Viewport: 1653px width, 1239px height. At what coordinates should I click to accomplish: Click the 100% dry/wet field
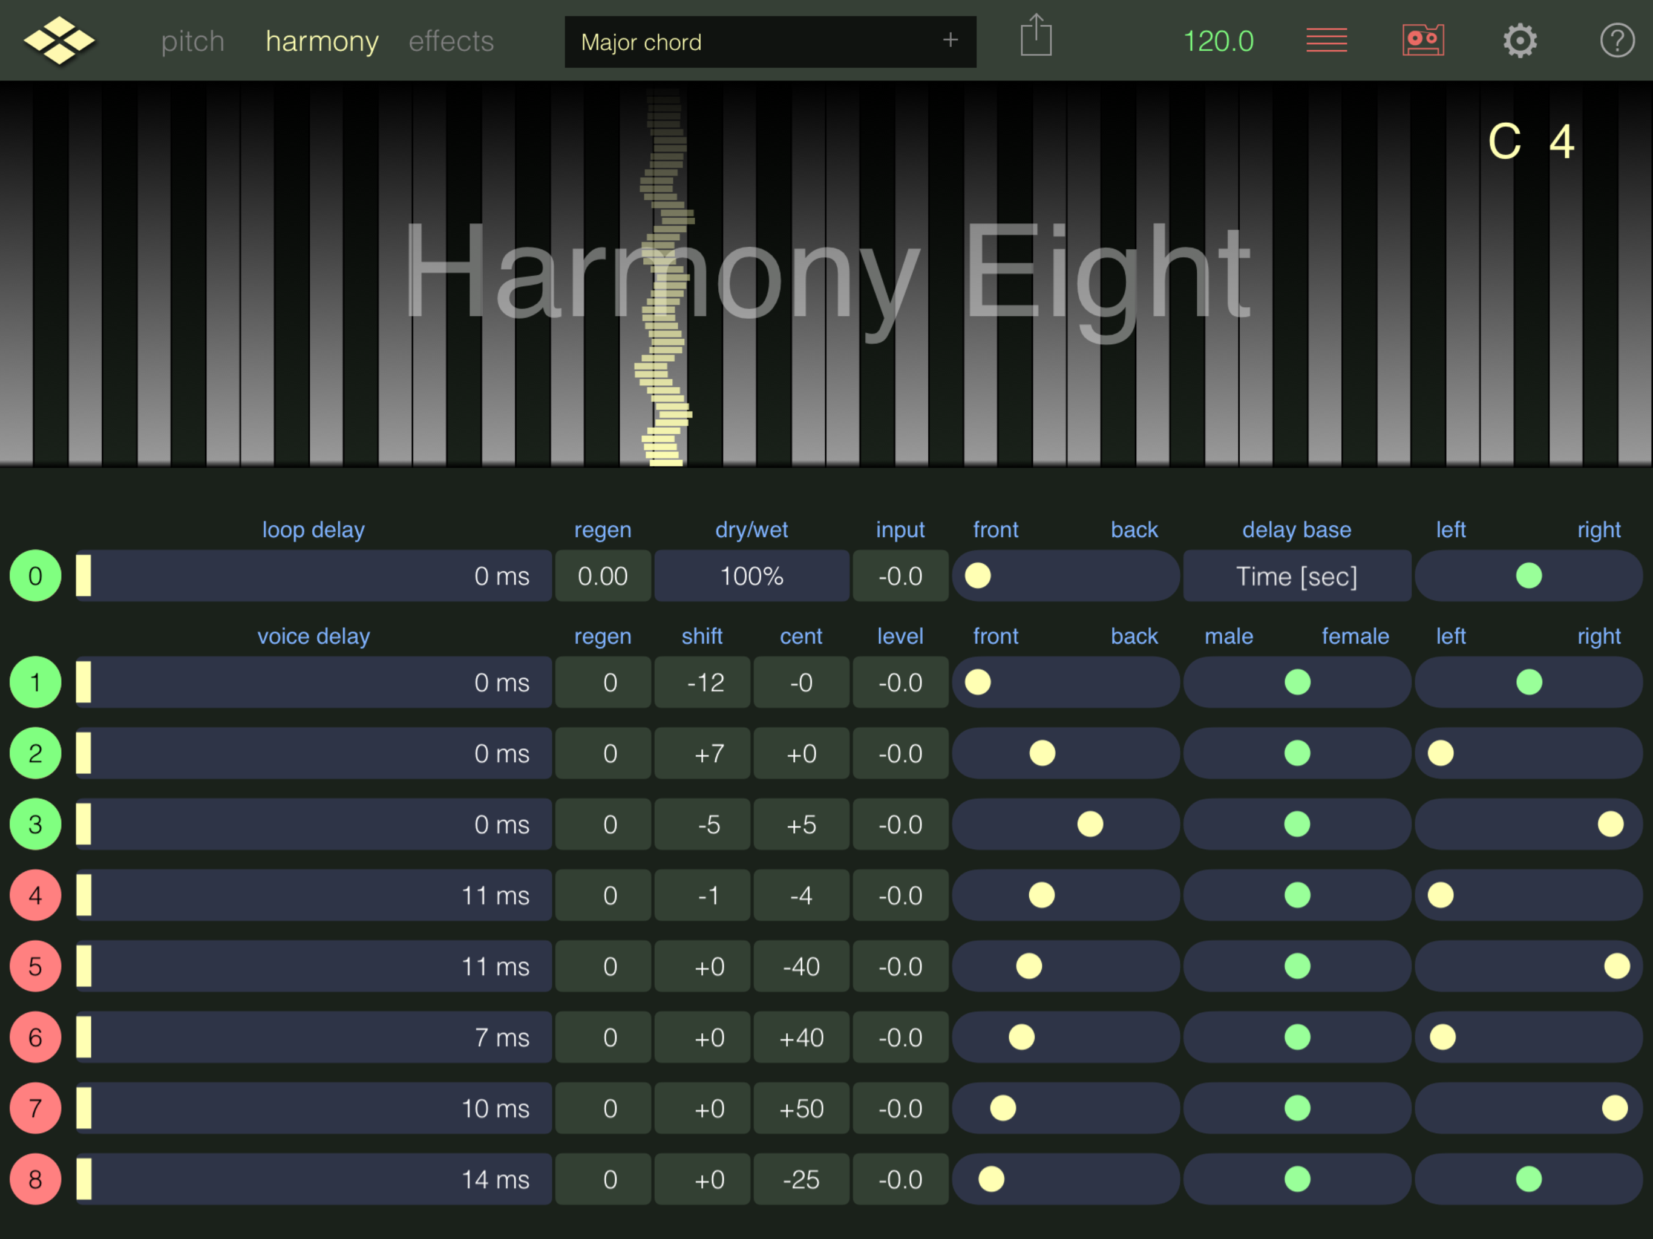point(751,576)
